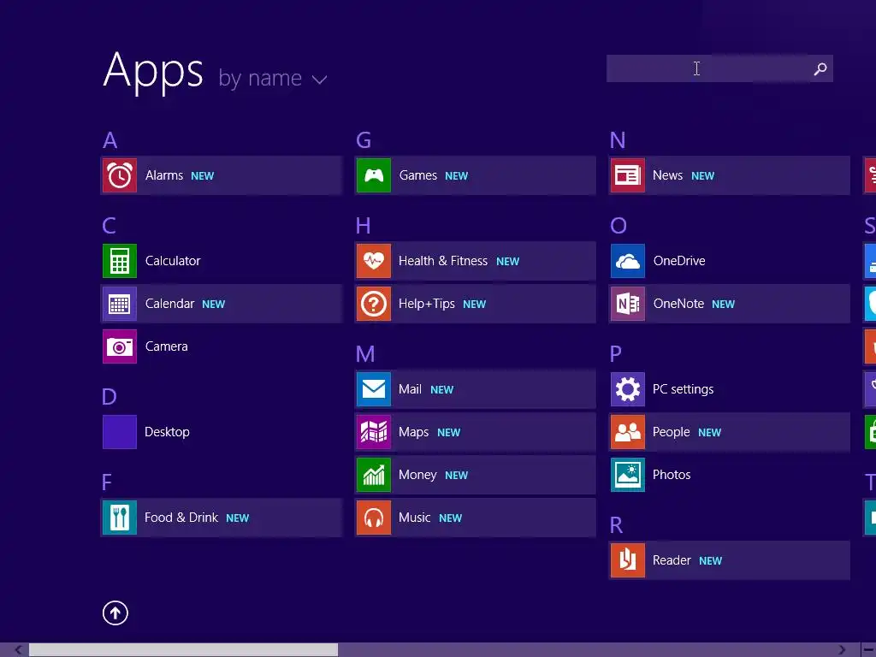Open the Maps app icon

pos(374,432)
